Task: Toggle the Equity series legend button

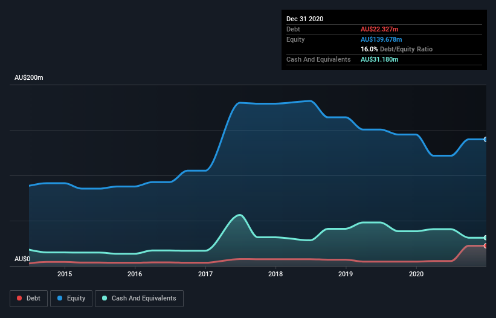Action: tap(71, 299)
